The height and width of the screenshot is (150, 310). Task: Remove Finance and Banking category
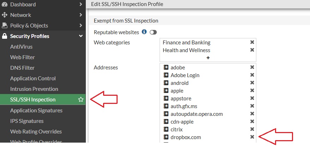252,42
